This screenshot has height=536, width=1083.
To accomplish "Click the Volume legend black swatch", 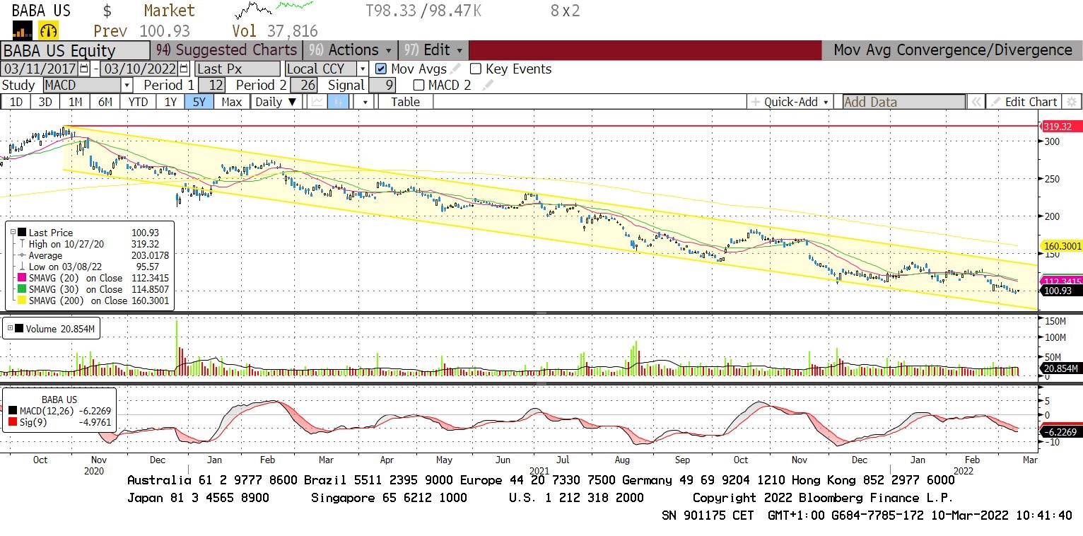I will [19, 328].
